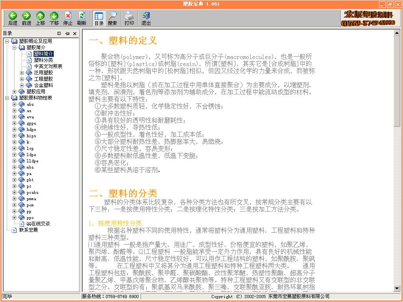403x302 pixels.
Task: Open the 中英文对照表 page
Action: 48,66
